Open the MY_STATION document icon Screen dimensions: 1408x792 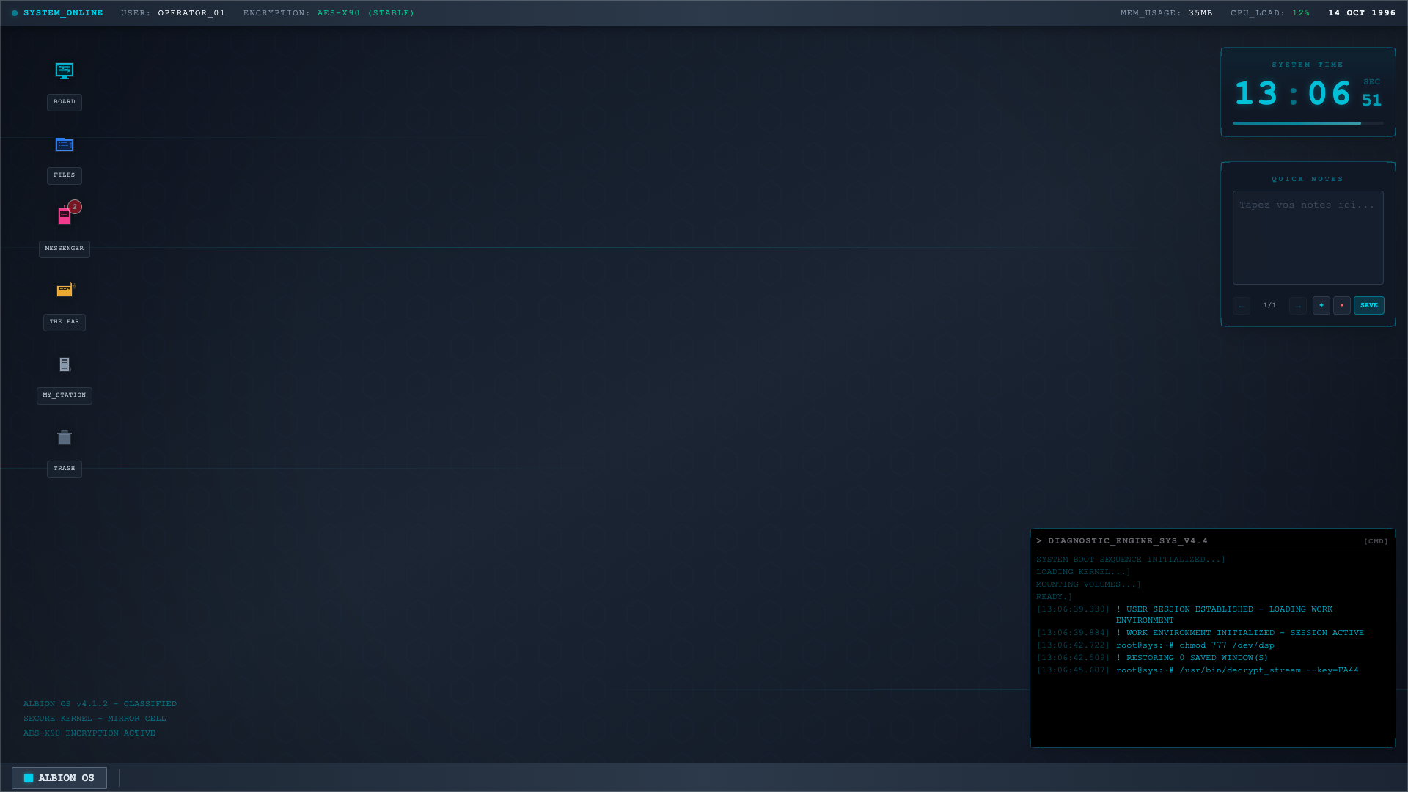[x=65, y=364]
